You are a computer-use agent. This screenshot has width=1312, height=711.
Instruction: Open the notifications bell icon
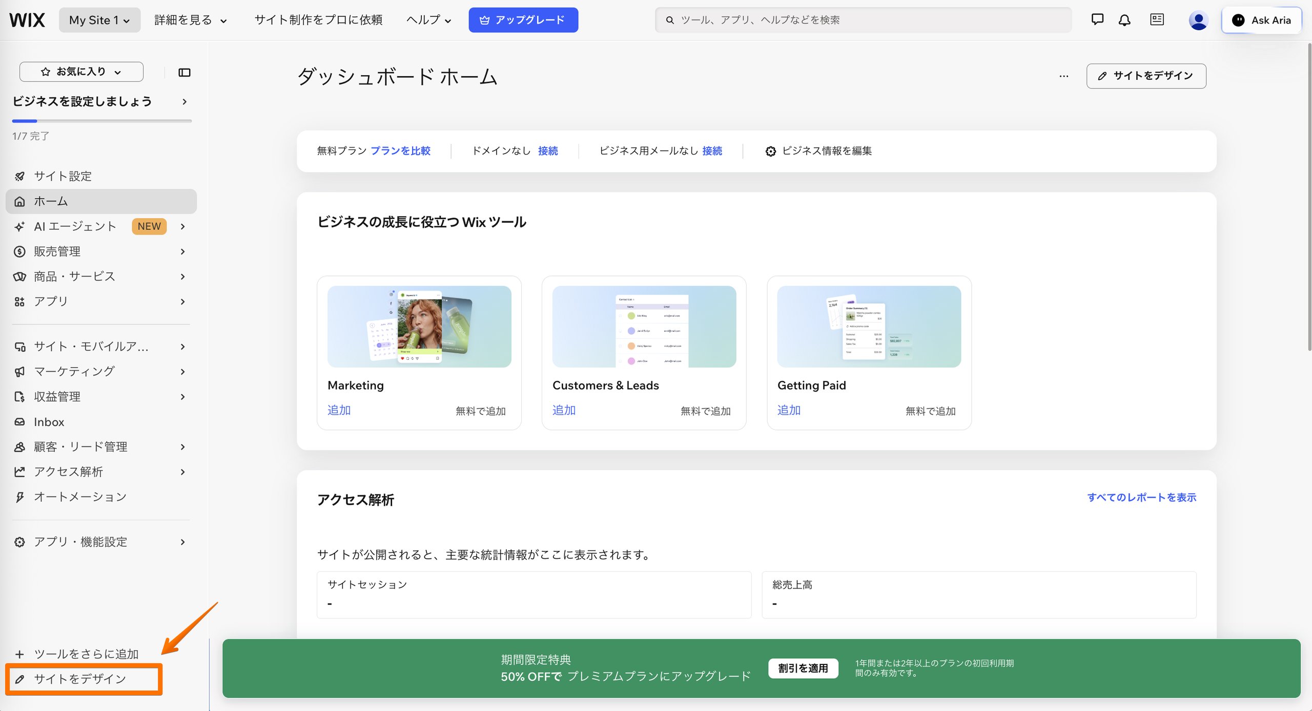click(1124, 20)
